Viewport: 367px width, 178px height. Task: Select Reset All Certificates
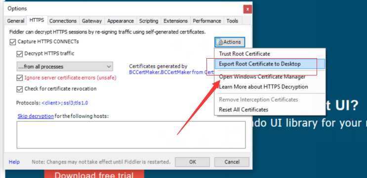pos(270,109)
